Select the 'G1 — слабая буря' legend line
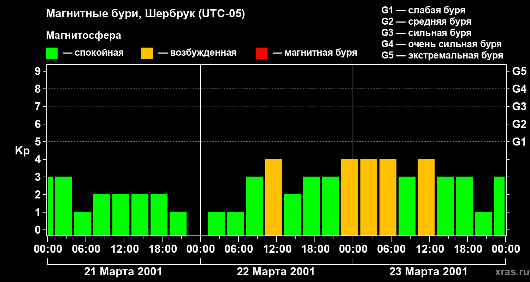Viewport: 530px width, 282px height. 423,10
